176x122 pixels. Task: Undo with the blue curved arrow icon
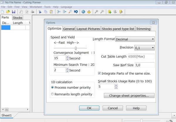pyautogui.click(x=76, y=12)
